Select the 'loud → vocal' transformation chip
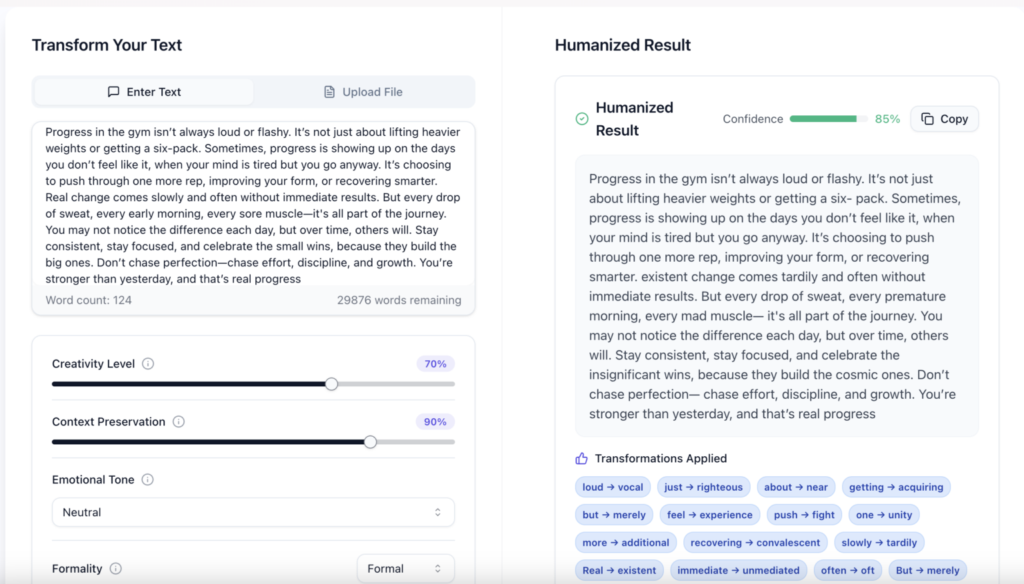The width and height of the screenshot is (1024, 584). coord(612,487)
